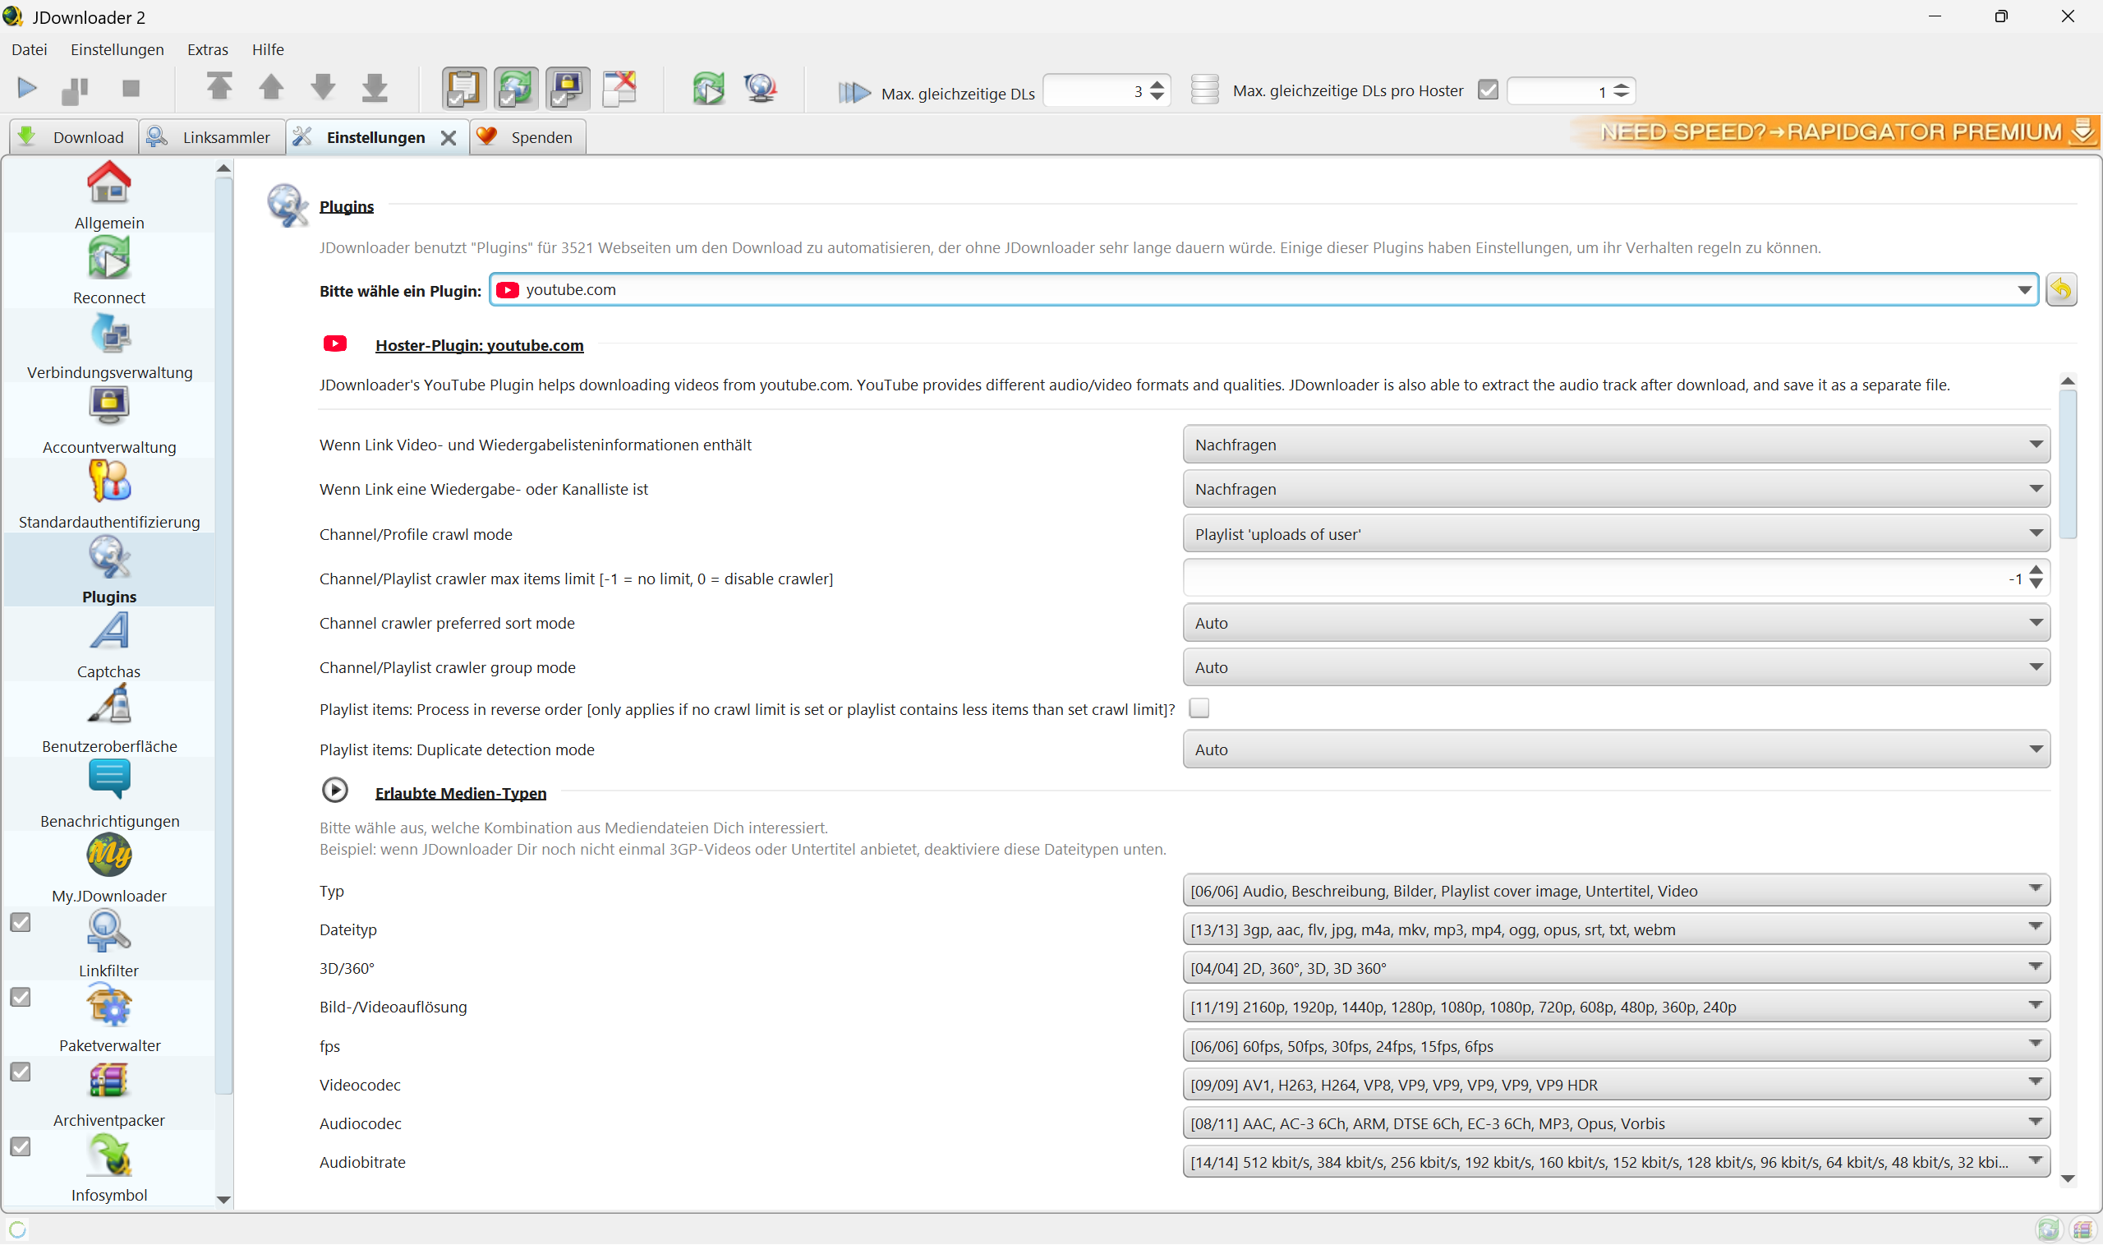The width and height of the screenshot is (2103, 1245).
Task: Click the Rapidgator Premium banner
Action: coord(1834,131)
